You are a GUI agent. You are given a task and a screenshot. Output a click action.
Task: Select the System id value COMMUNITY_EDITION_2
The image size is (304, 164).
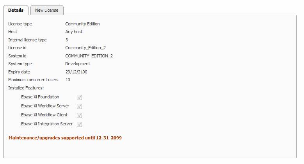pyautogui.click(x=89, y=56)
